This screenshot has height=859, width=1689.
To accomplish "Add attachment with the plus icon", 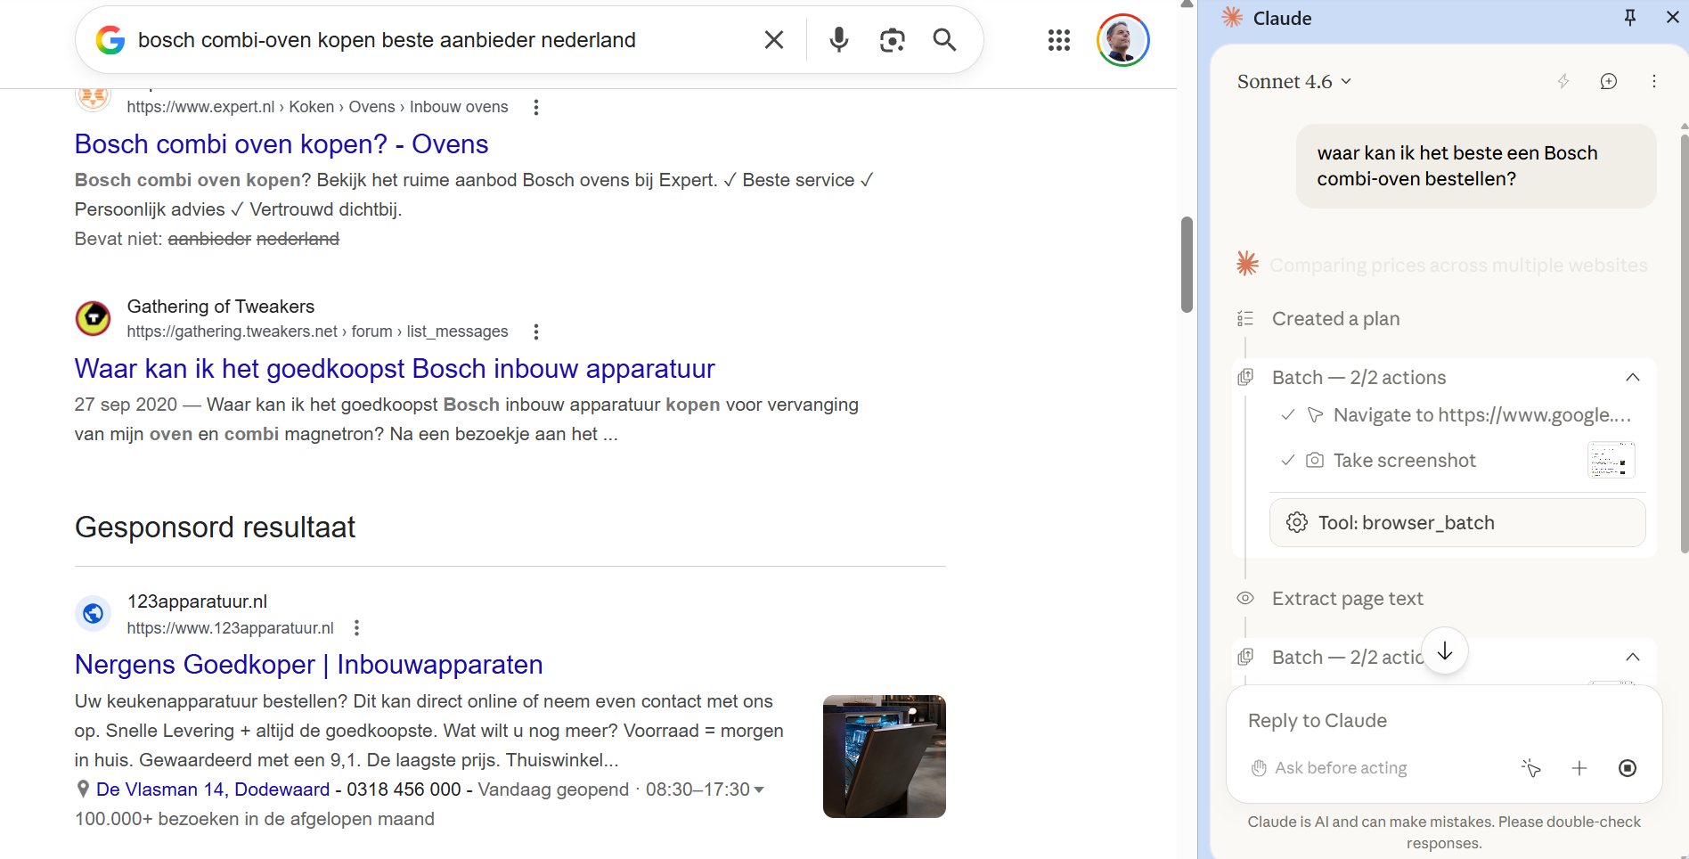I will 1579,768.
